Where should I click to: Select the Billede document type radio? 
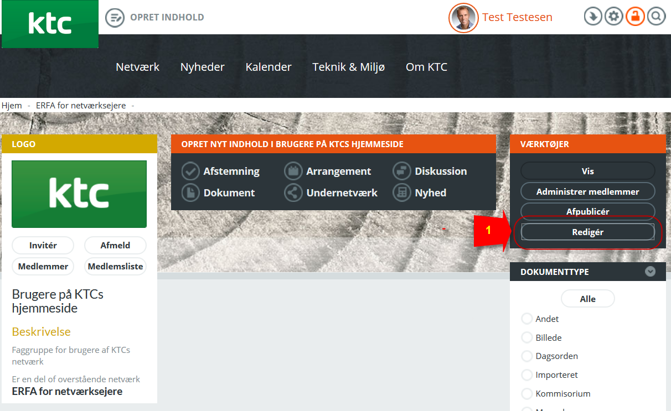tap(527, 338)
